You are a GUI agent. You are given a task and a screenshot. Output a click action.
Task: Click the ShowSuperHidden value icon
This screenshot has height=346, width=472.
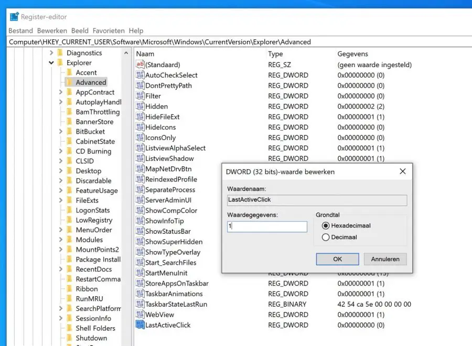[140, 242]
